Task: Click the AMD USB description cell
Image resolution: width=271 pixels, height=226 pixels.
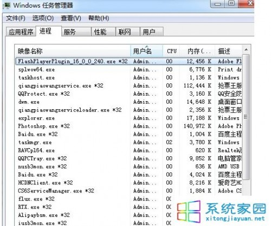Action: coord(229,167)
